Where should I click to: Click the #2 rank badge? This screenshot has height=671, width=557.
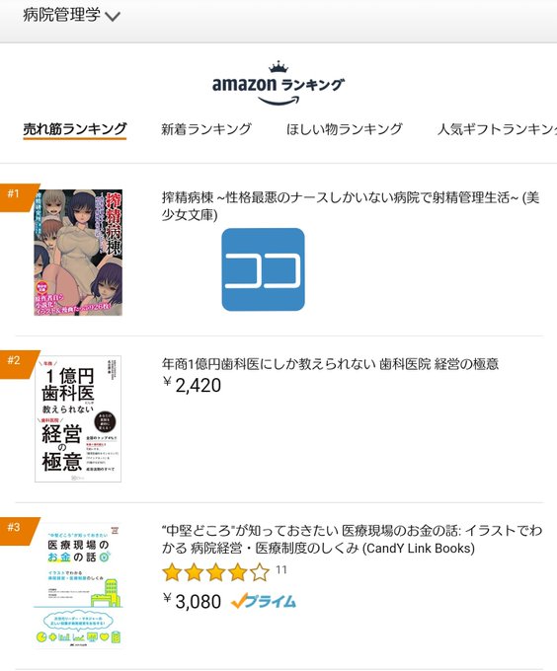(x=16, y=363)
